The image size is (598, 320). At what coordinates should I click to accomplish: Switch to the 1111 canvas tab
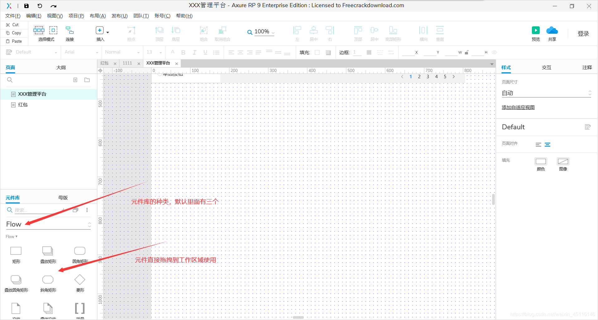pos(127,63)
